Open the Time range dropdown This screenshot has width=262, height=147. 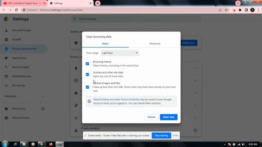[x=120, y=53]
